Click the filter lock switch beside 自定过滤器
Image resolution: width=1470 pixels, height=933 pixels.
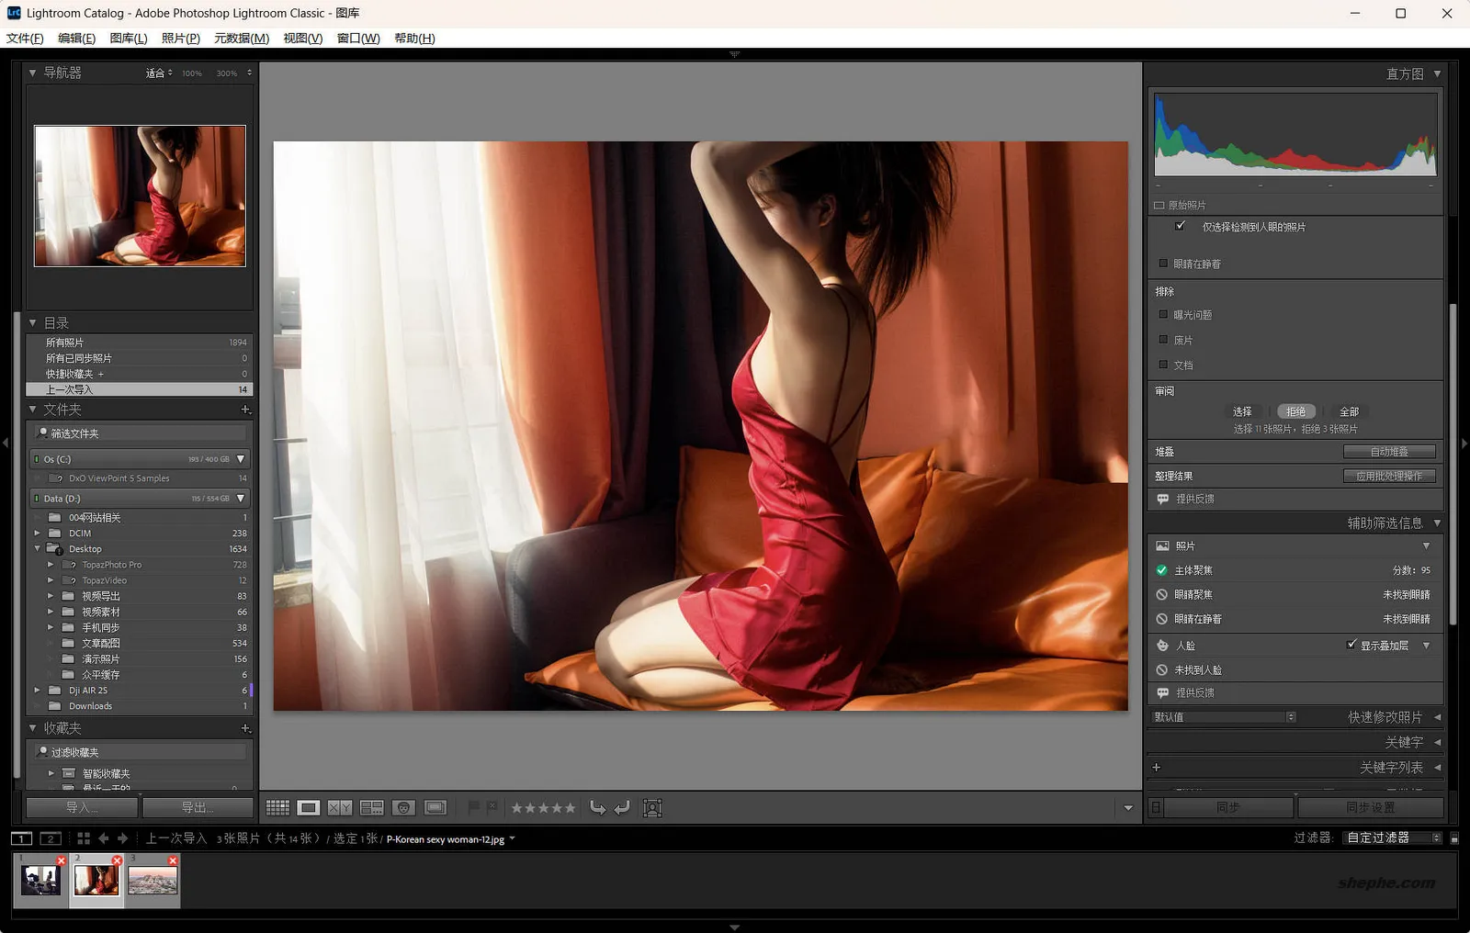click(1454, 838)
